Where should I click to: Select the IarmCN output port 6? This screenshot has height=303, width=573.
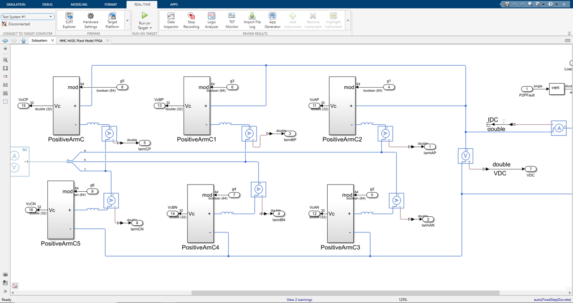(137, 223)
